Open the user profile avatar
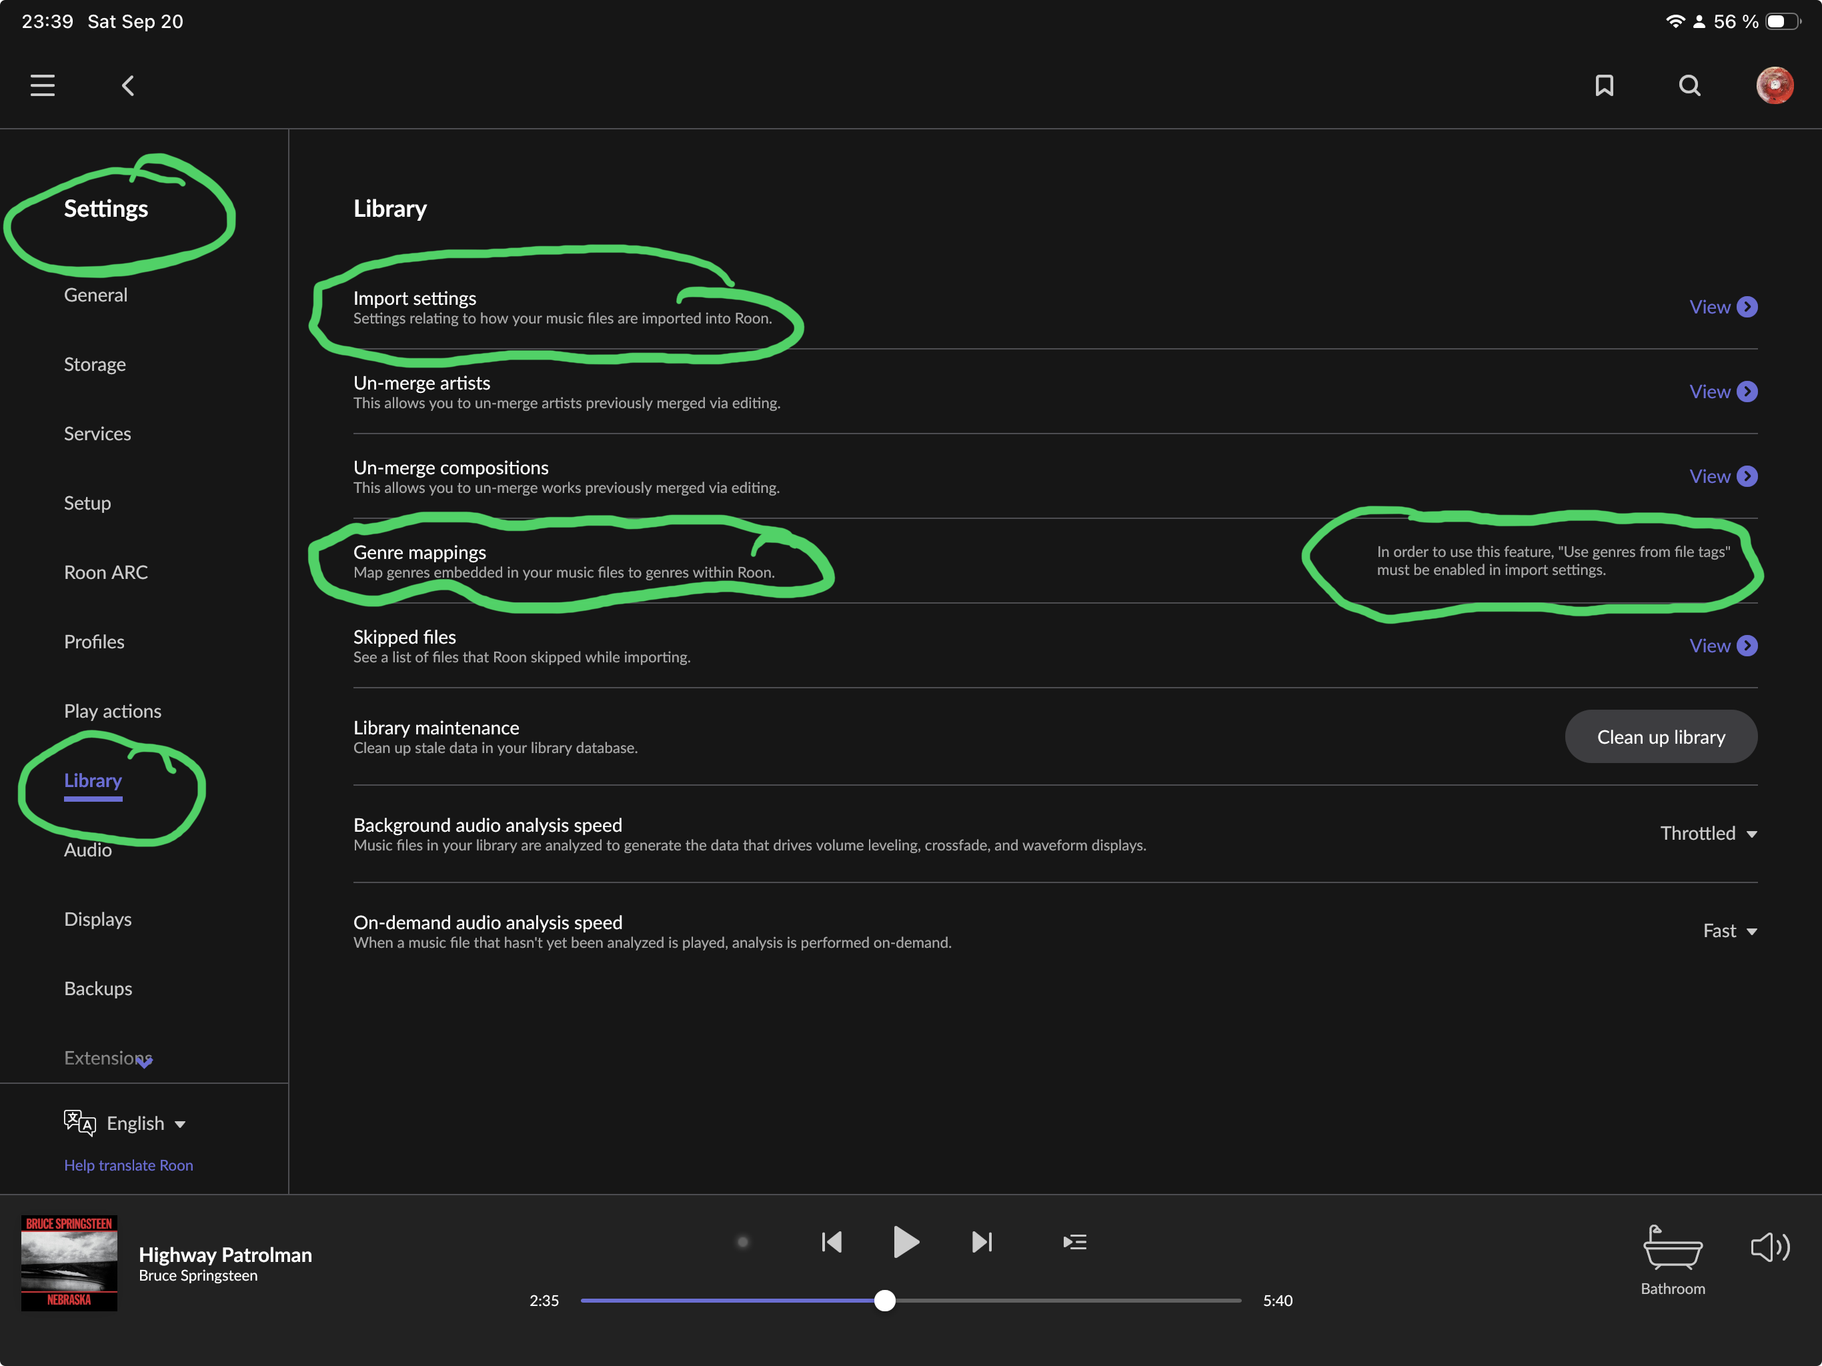 (x=1774, y=85)
